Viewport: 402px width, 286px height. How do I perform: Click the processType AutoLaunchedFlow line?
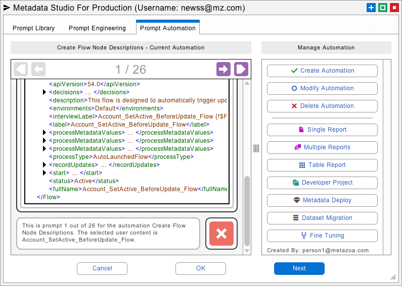click(x=121, y=157)
